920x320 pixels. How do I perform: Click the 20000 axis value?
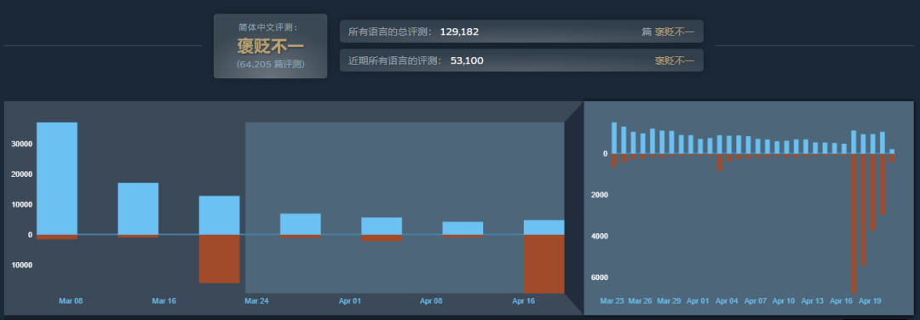click(x=21, y=174)
